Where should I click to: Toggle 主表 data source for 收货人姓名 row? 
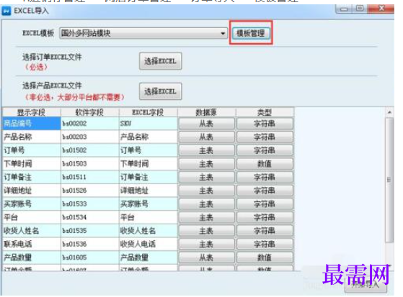(x=207, y=231)
